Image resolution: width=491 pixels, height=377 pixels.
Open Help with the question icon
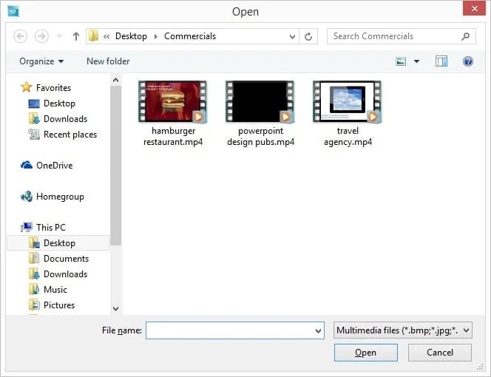[x=468, y=61]
